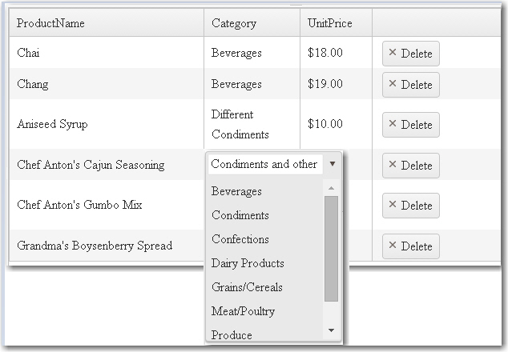
Task: Select Beverages from the dropdown list
Action: [x=237, y=192]
